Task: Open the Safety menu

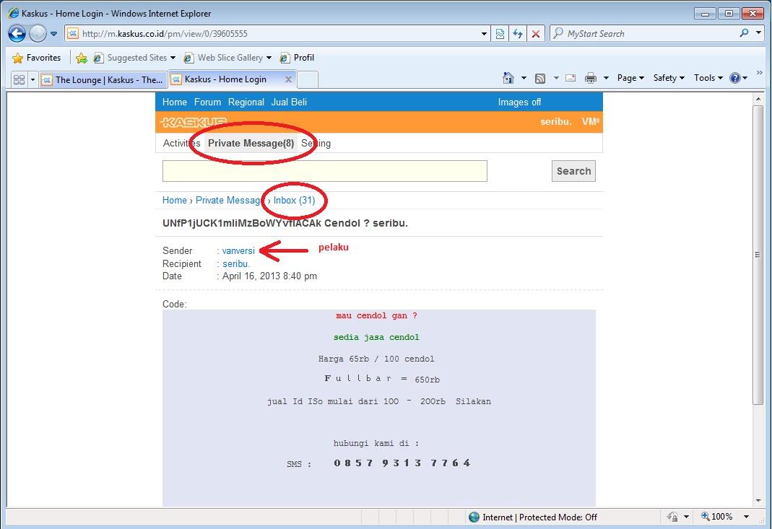Action: point(669,78)
